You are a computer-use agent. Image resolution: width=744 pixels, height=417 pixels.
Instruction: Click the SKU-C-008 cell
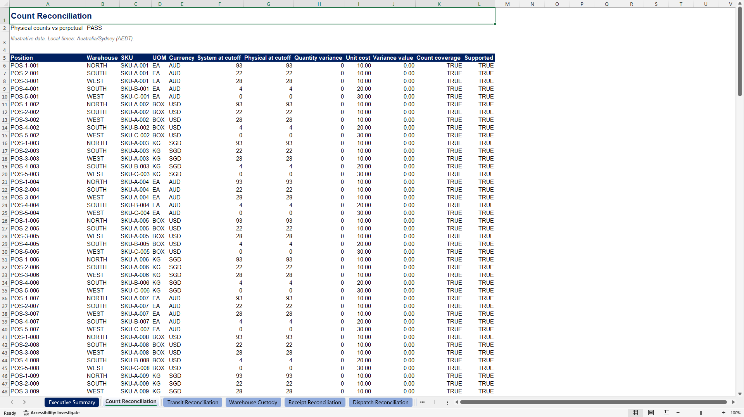(x=135, y=368)
